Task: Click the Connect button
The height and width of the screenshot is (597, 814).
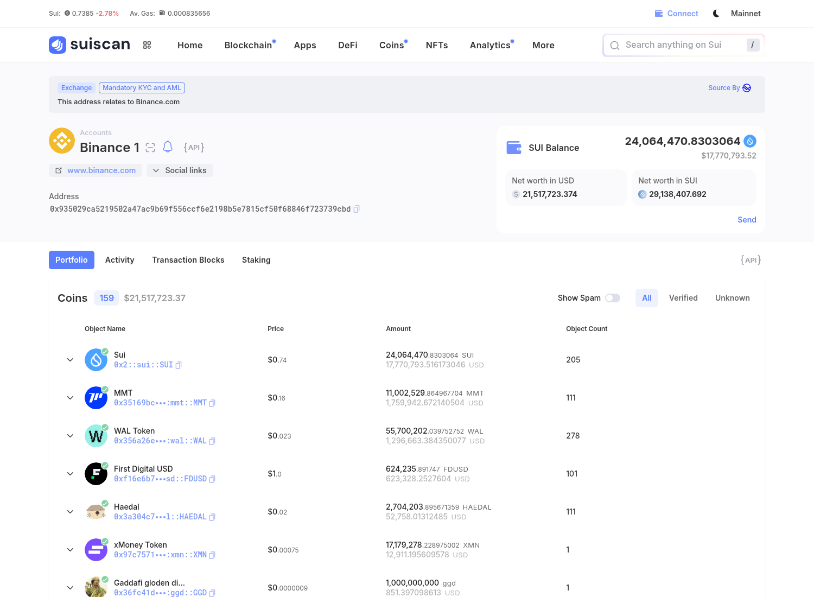Action: tap(676, 14)
